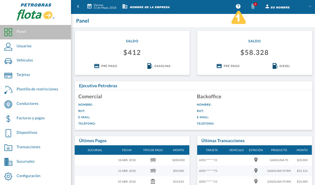Click card number 6050 **** **75
Image resolution: width=315 pixels, height=185 pixels.
[208, 171]
